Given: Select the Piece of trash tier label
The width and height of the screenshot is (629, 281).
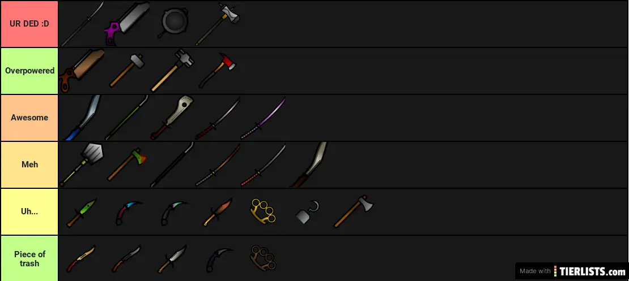Looking at the screenshot, I should click(x=29, y=258).
